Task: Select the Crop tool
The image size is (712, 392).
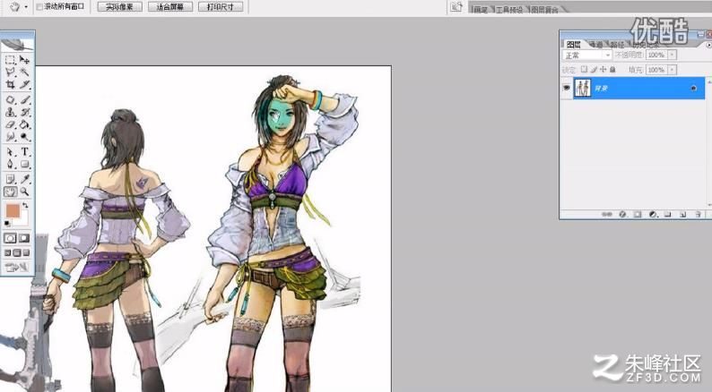Action: 10,84
